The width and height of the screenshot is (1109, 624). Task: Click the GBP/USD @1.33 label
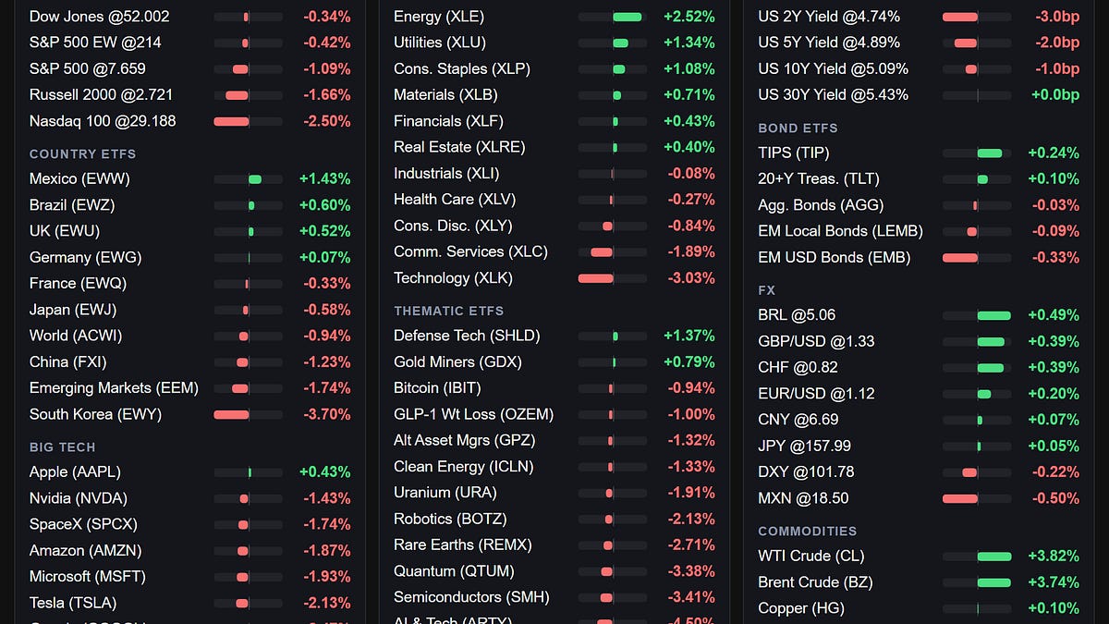[x=816, y=341]
